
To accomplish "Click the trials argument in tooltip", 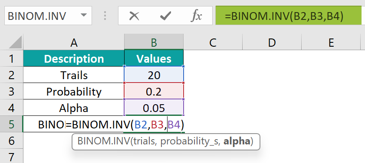I will coord(144,141).
